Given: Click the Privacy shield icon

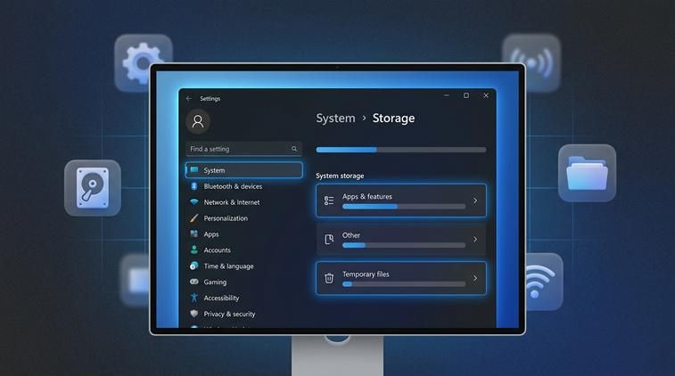Looking at the screenshot, I should pyautogui.click(x=194, y=314).
